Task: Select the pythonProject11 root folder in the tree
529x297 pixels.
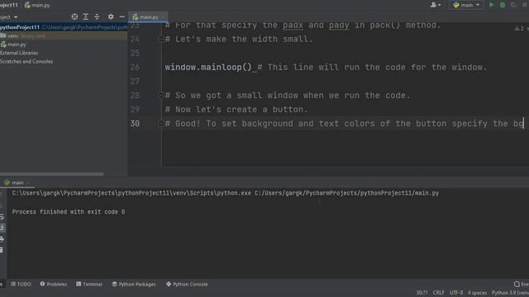Action: click(x=64, y=27)
